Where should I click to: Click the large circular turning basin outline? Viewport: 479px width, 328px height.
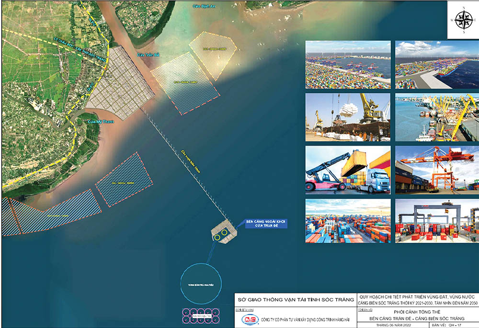(x=200, y=284)
